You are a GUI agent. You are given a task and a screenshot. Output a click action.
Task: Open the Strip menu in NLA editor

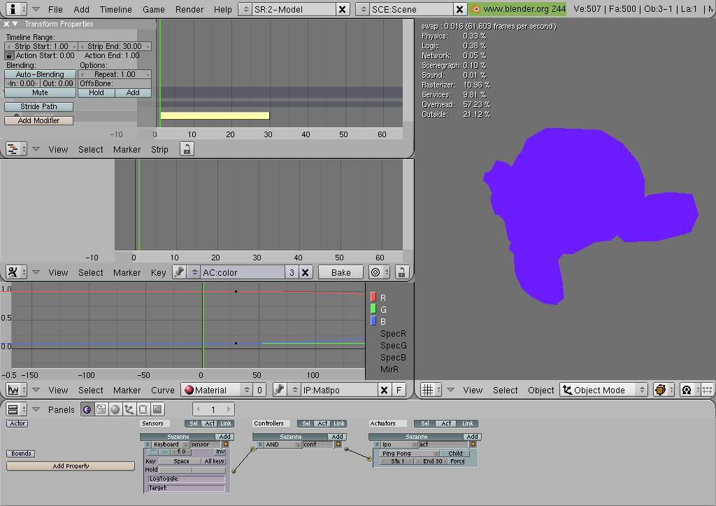(159, 149)
